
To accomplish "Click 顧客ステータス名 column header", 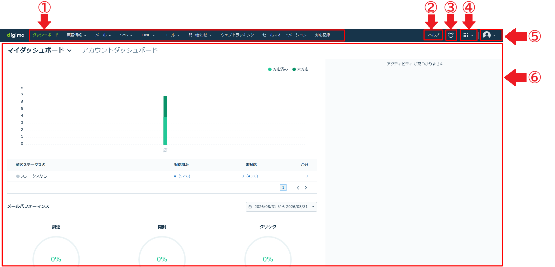I will tap(31, 165).
